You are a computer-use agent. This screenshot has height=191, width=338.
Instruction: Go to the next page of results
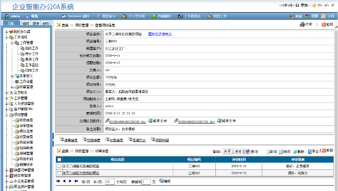point(70,181)
